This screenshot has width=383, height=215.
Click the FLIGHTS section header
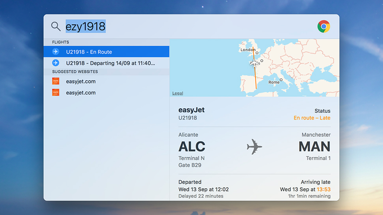[x=61, y=42]
